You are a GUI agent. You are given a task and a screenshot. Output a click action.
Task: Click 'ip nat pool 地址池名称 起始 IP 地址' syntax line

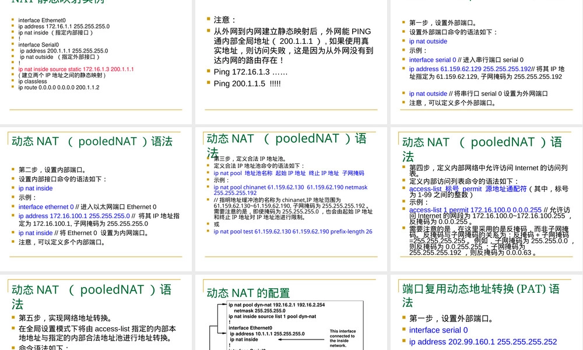(x=289, y=173)
